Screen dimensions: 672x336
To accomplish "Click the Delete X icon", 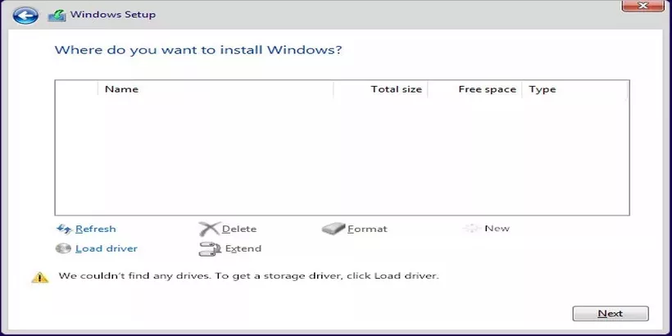I will tap(209, 229).
